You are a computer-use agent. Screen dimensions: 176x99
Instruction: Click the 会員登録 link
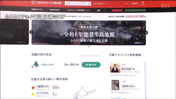(134, 4)
